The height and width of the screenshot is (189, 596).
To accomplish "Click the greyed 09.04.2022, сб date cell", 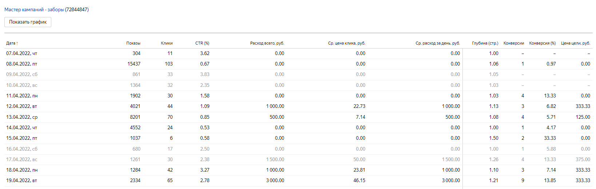I will point(21,75).
